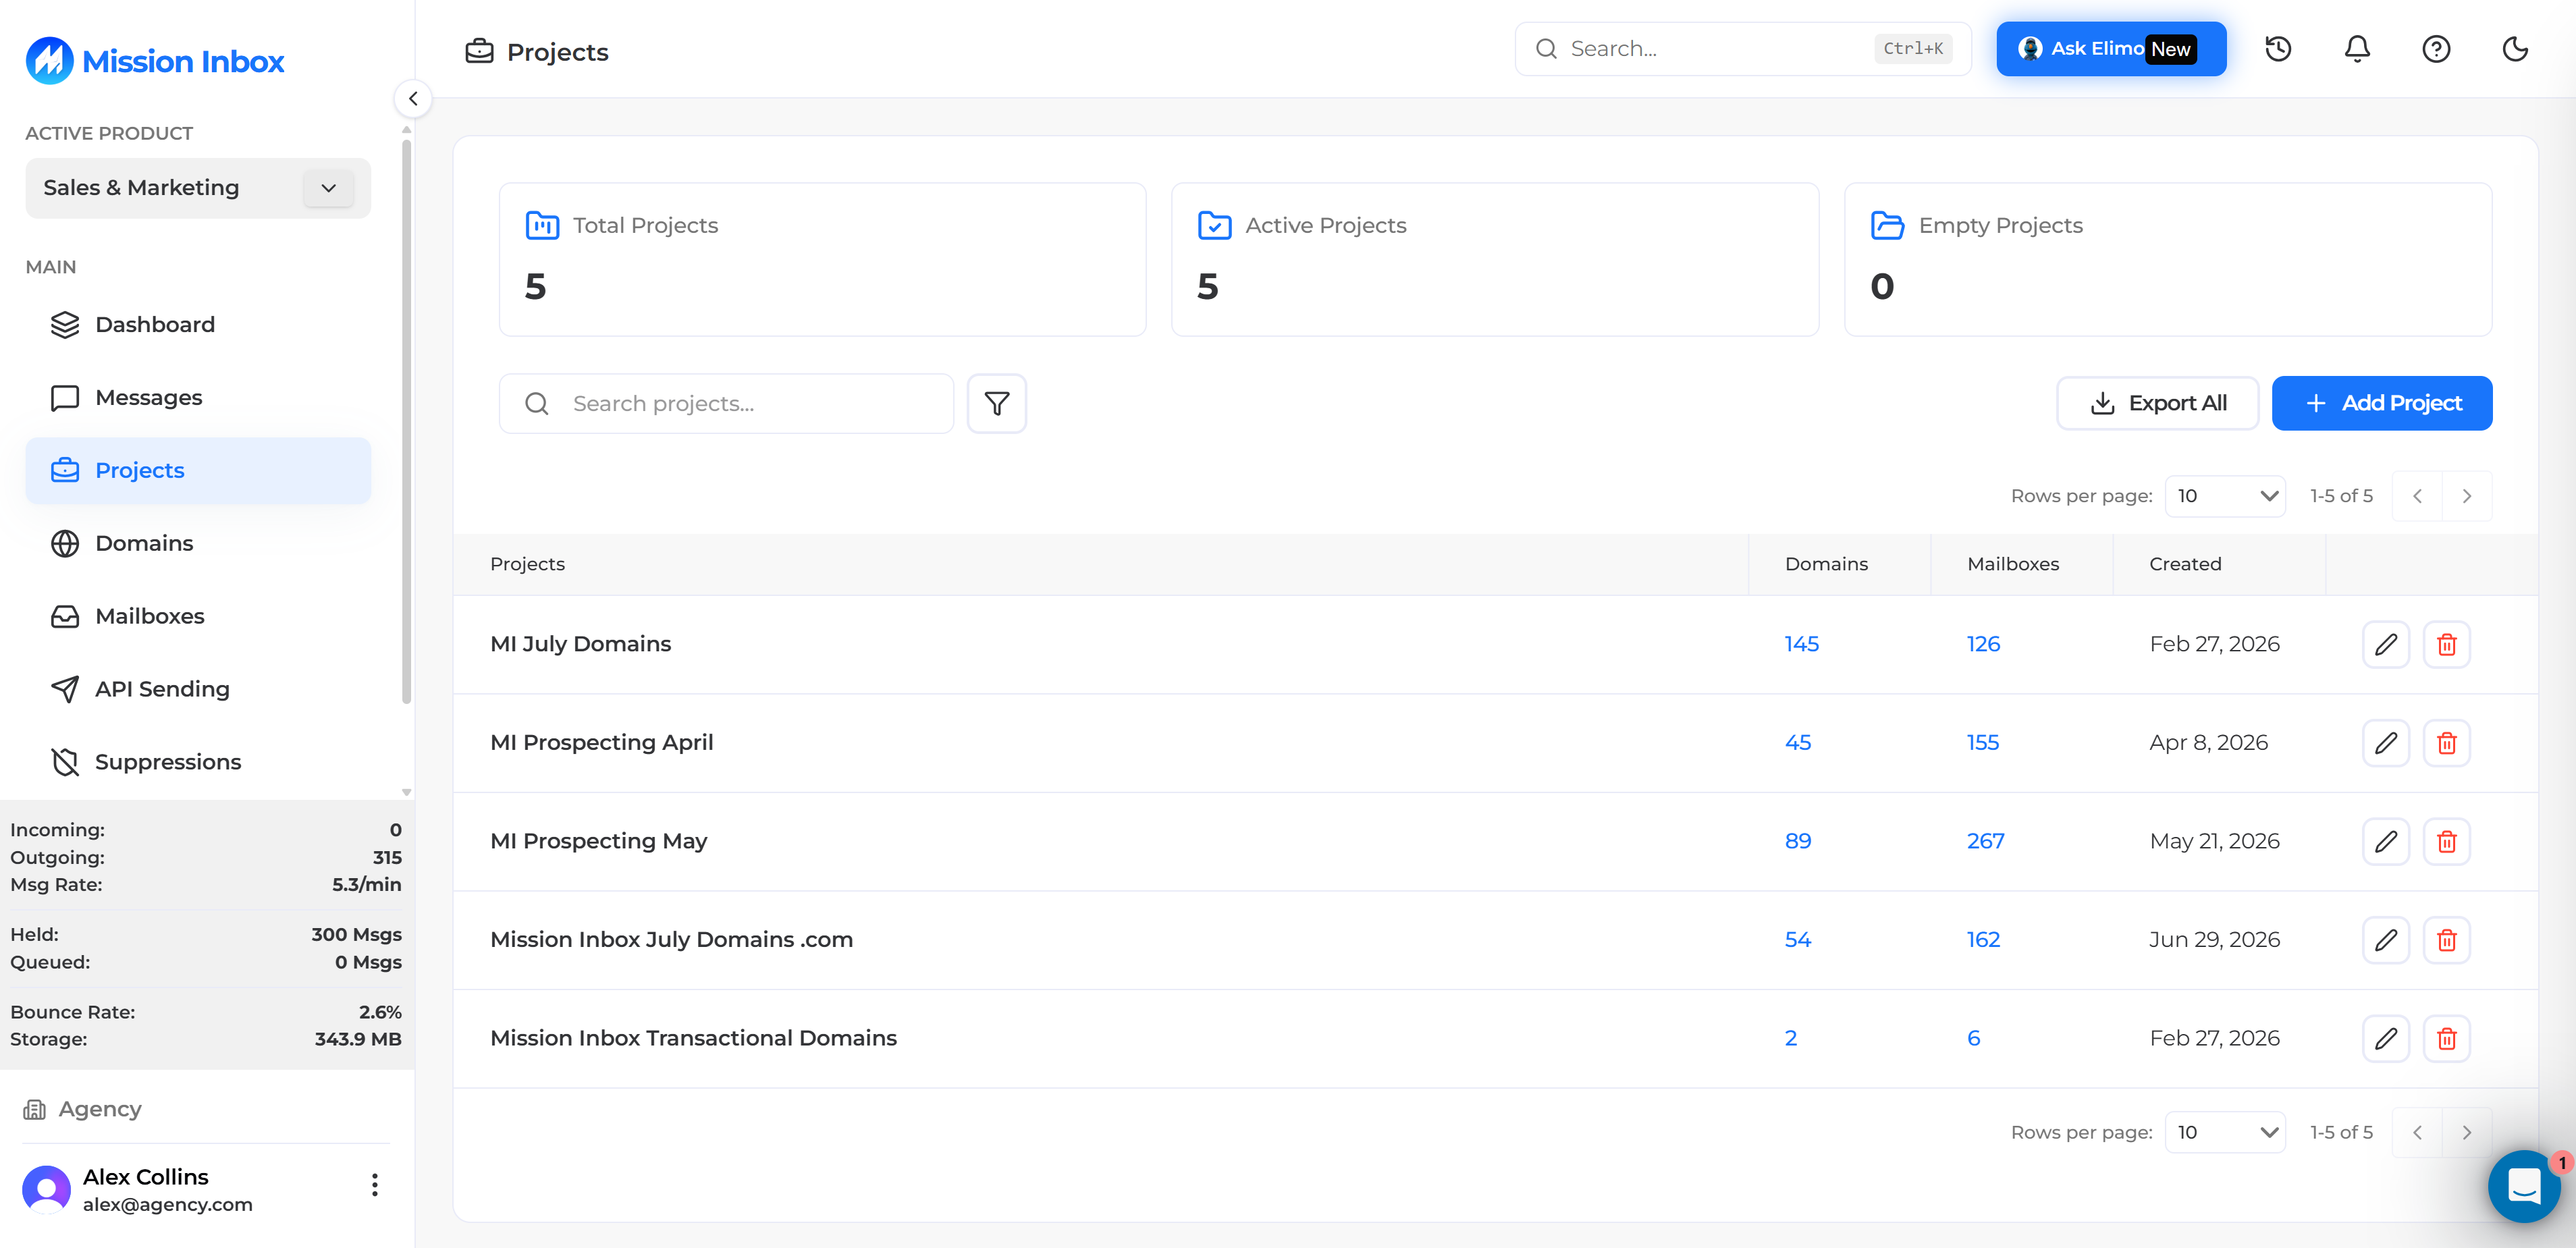Select Mission Inbox Transactional Domains project name
Screen dimensions: 2576x1248
[693, 1039]
